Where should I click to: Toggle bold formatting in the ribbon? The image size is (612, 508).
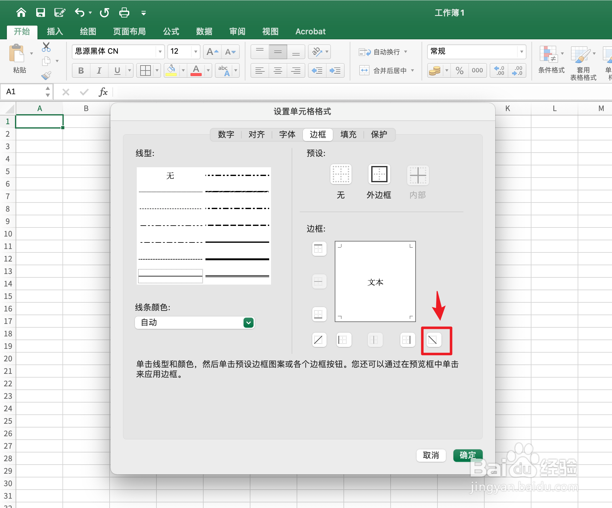click(81, 70)
